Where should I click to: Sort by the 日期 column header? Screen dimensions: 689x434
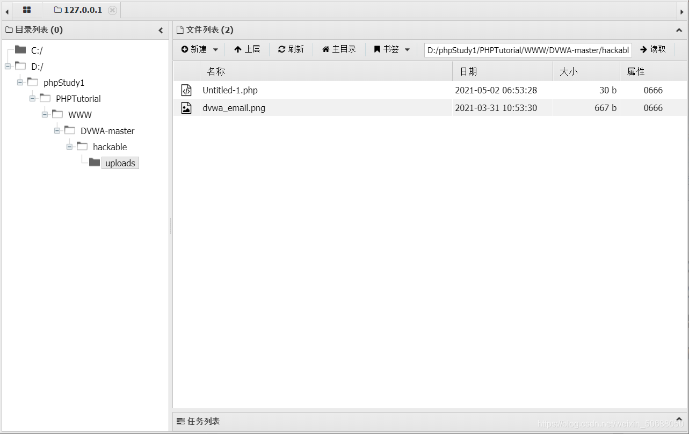[x=503, y=71]
